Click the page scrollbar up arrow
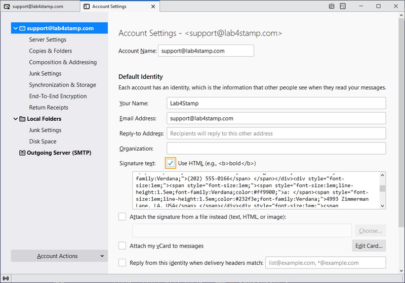This screenshot has width=405, height=283. coord(401,15)
